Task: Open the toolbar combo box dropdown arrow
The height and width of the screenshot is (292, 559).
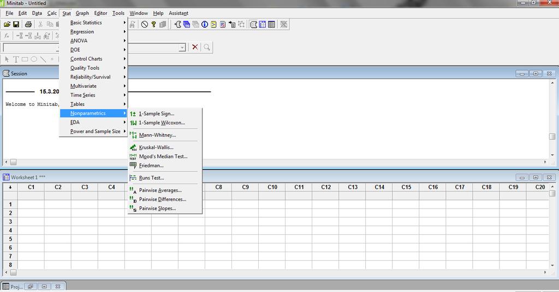Action: (x=182, y=47)
